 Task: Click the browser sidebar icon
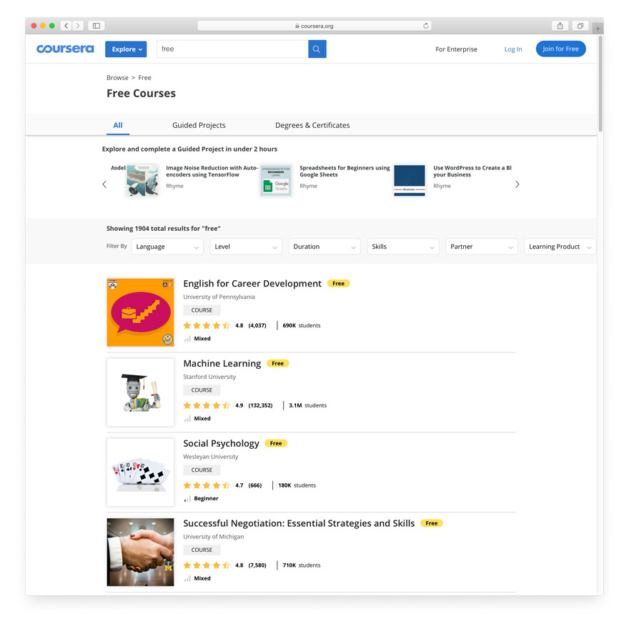point(96,25)
